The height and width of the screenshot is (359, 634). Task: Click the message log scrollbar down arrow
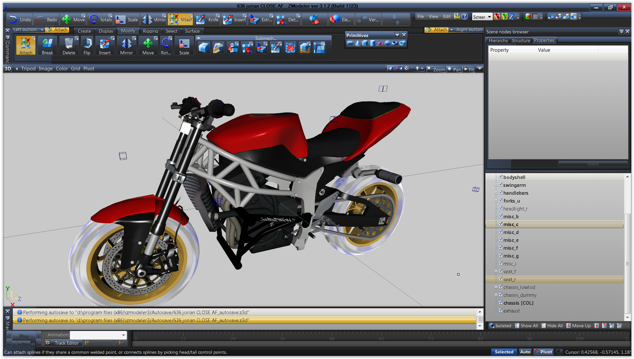(x=480, y=326)
